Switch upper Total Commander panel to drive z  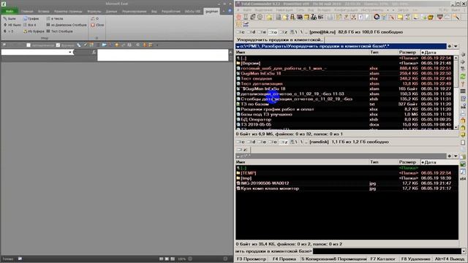click(x=284, y=32)
